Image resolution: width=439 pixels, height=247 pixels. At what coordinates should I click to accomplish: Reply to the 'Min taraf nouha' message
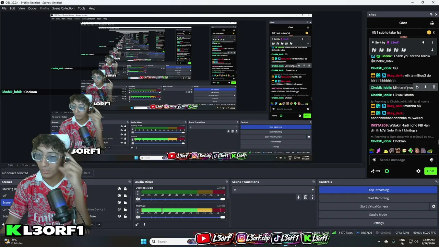click(417, 87)
